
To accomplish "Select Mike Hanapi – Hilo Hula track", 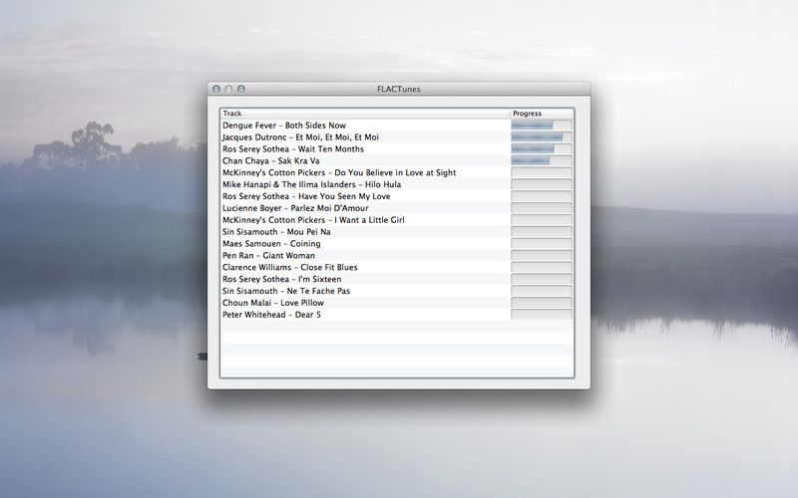I will click(365, 184).
